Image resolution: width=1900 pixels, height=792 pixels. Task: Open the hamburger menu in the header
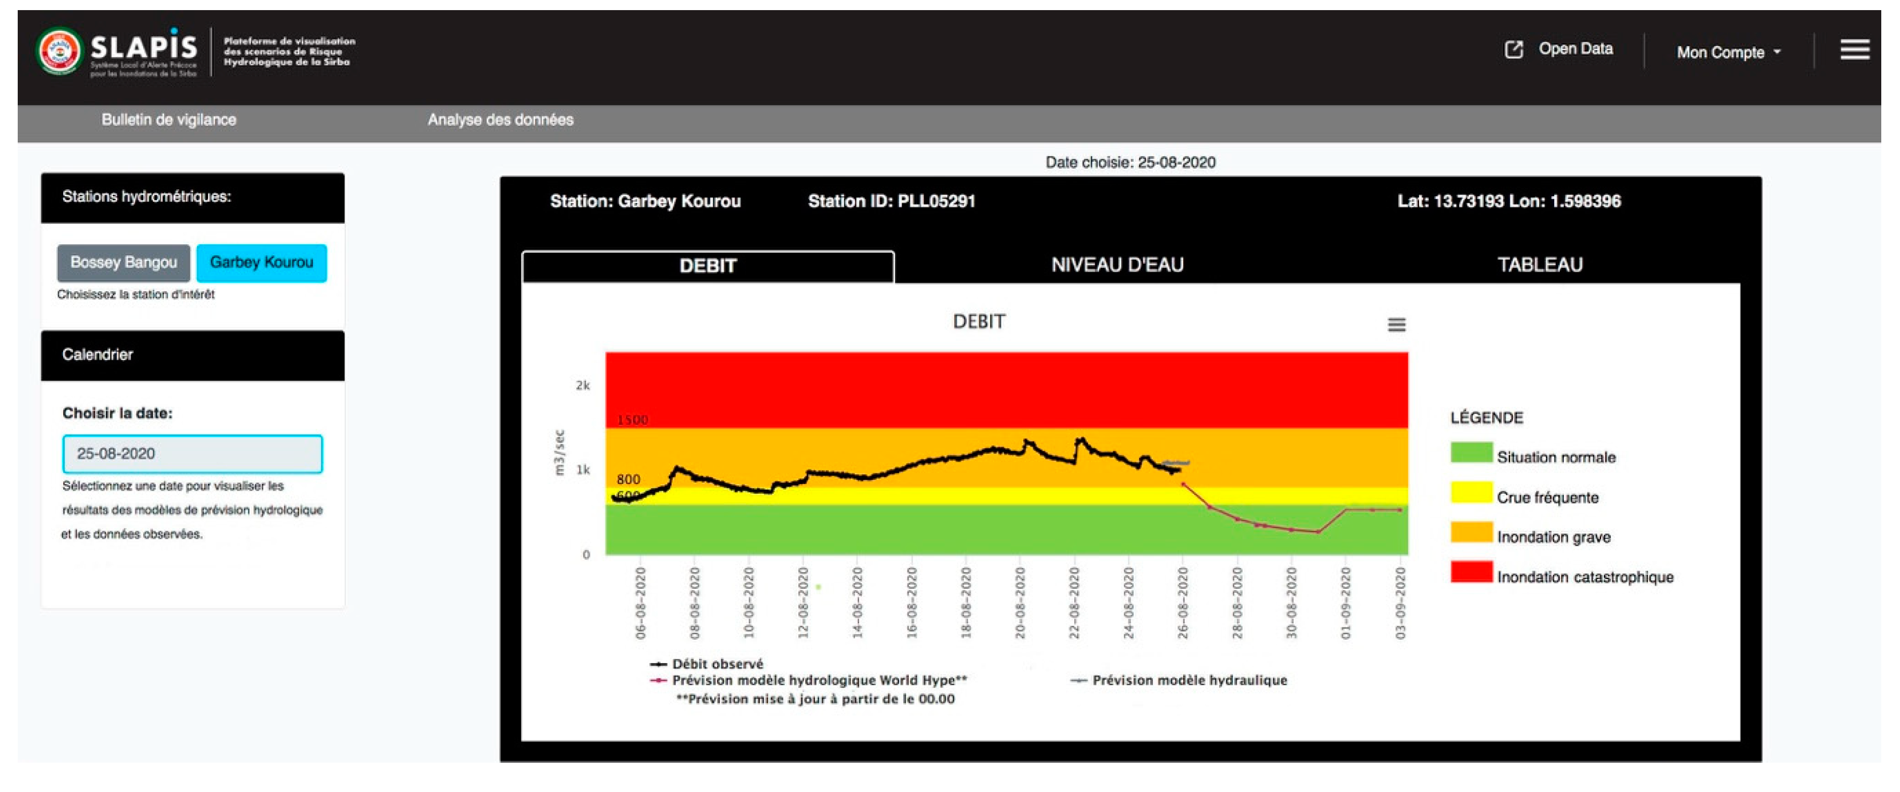1854,50
